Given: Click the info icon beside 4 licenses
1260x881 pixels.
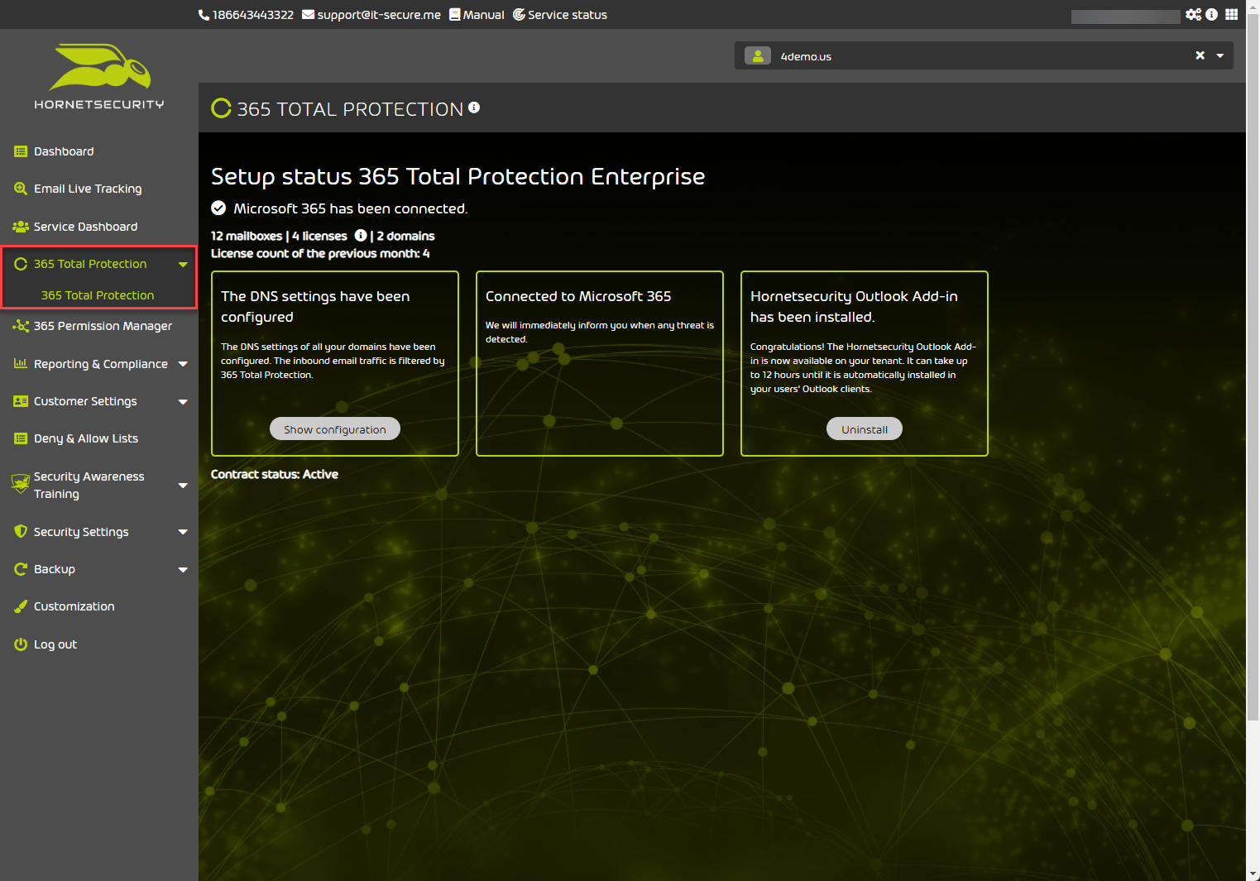Looking at the screenshot, I should (x=361, y=236).
